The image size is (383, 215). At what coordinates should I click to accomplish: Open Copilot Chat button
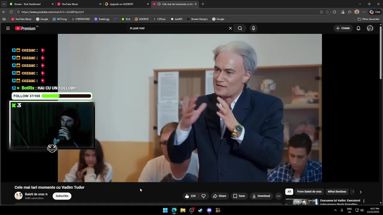pyautogui.click(x=375, y=12)
